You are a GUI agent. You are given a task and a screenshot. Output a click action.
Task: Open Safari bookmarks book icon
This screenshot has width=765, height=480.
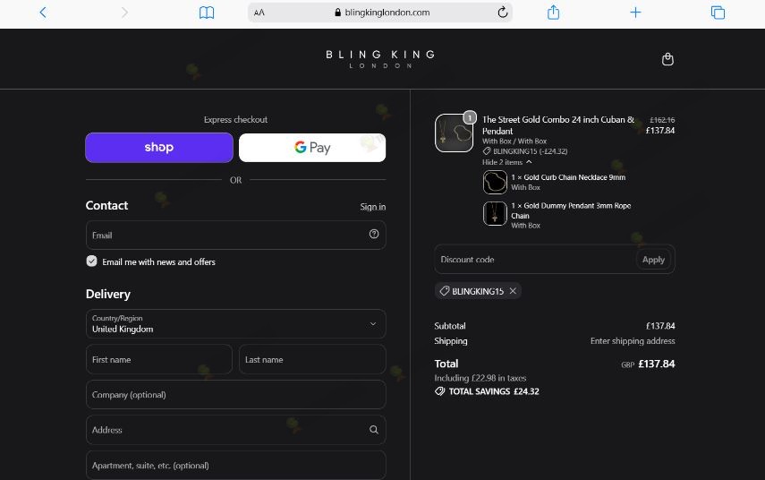coord(207,13)
